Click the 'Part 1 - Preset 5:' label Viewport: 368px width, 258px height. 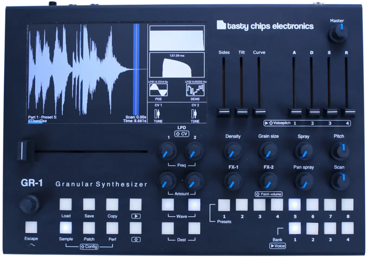pos(43,117)
